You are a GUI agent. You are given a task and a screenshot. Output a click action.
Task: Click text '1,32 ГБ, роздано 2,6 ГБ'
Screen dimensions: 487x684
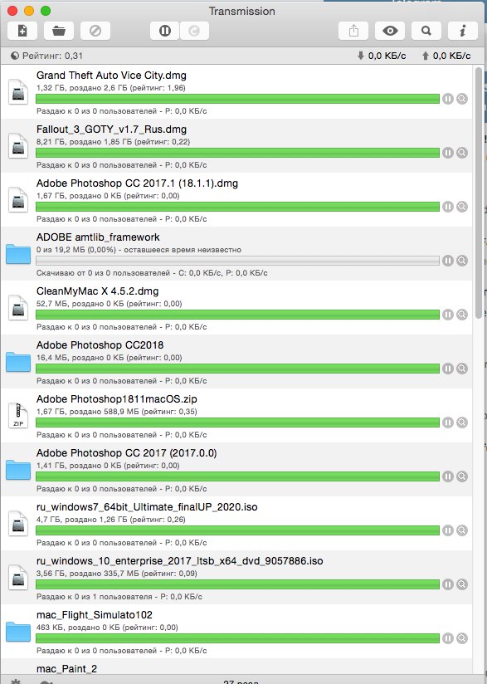click(82, 88)
